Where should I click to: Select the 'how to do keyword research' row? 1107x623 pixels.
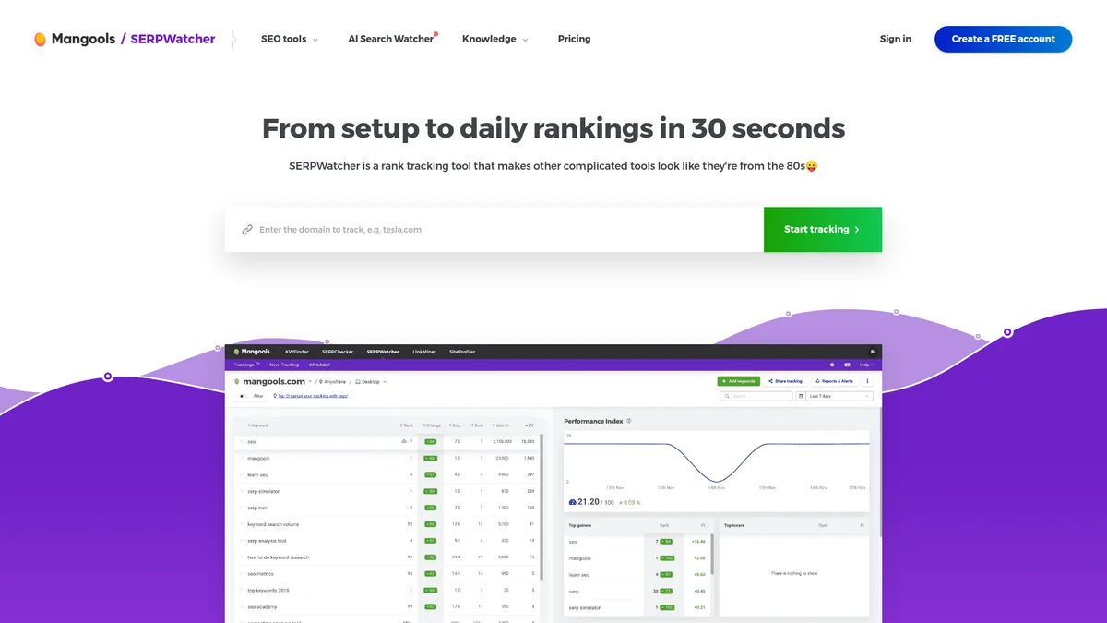387,557
